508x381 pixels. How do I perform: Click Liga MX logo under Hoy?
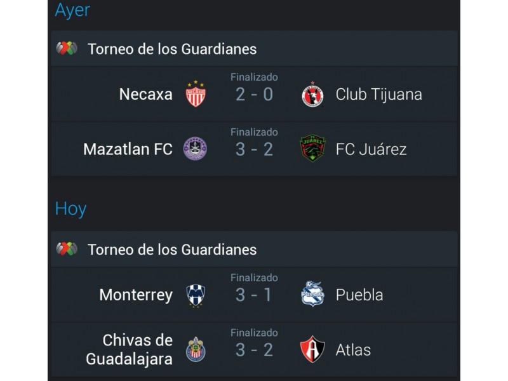pyautogui.click(x=67, y=249)
